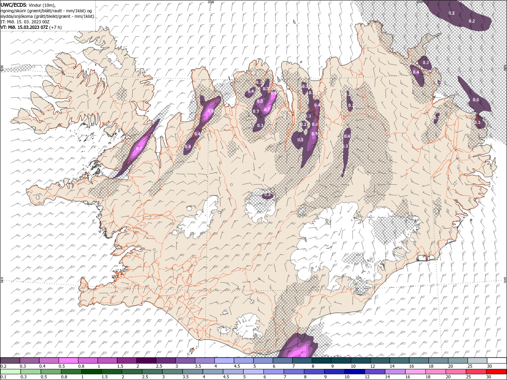Click the 0.6 snowfall value on the map

click(x=273, y=93)
